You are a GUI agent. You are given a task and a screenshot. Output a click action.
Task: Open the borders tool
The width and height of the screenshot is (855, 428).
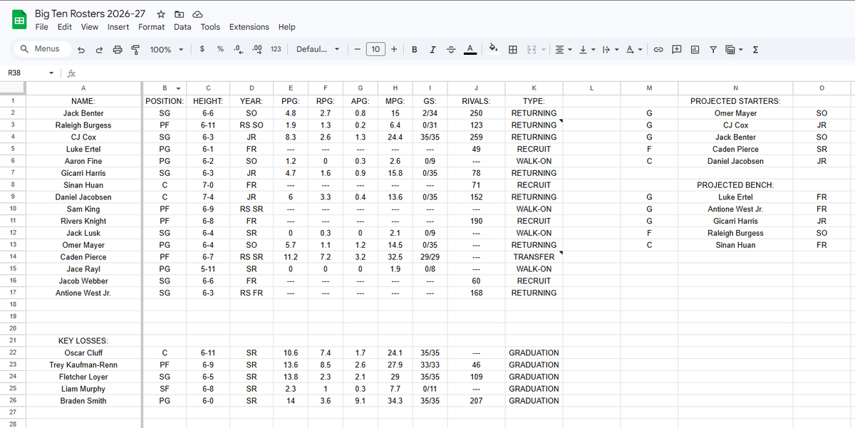pos(512,50)
